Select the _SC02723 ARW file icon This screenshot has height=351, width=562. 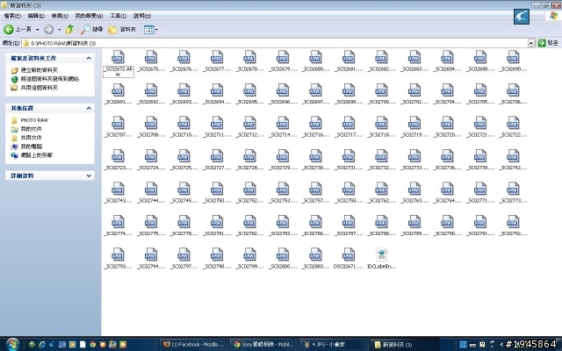pyautogui.click(x=118, y=156)
